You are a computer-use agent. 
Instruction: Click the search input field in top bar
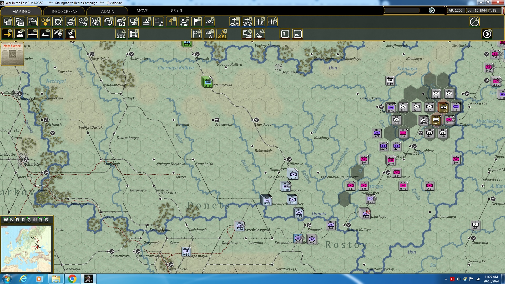pos(402,11)
